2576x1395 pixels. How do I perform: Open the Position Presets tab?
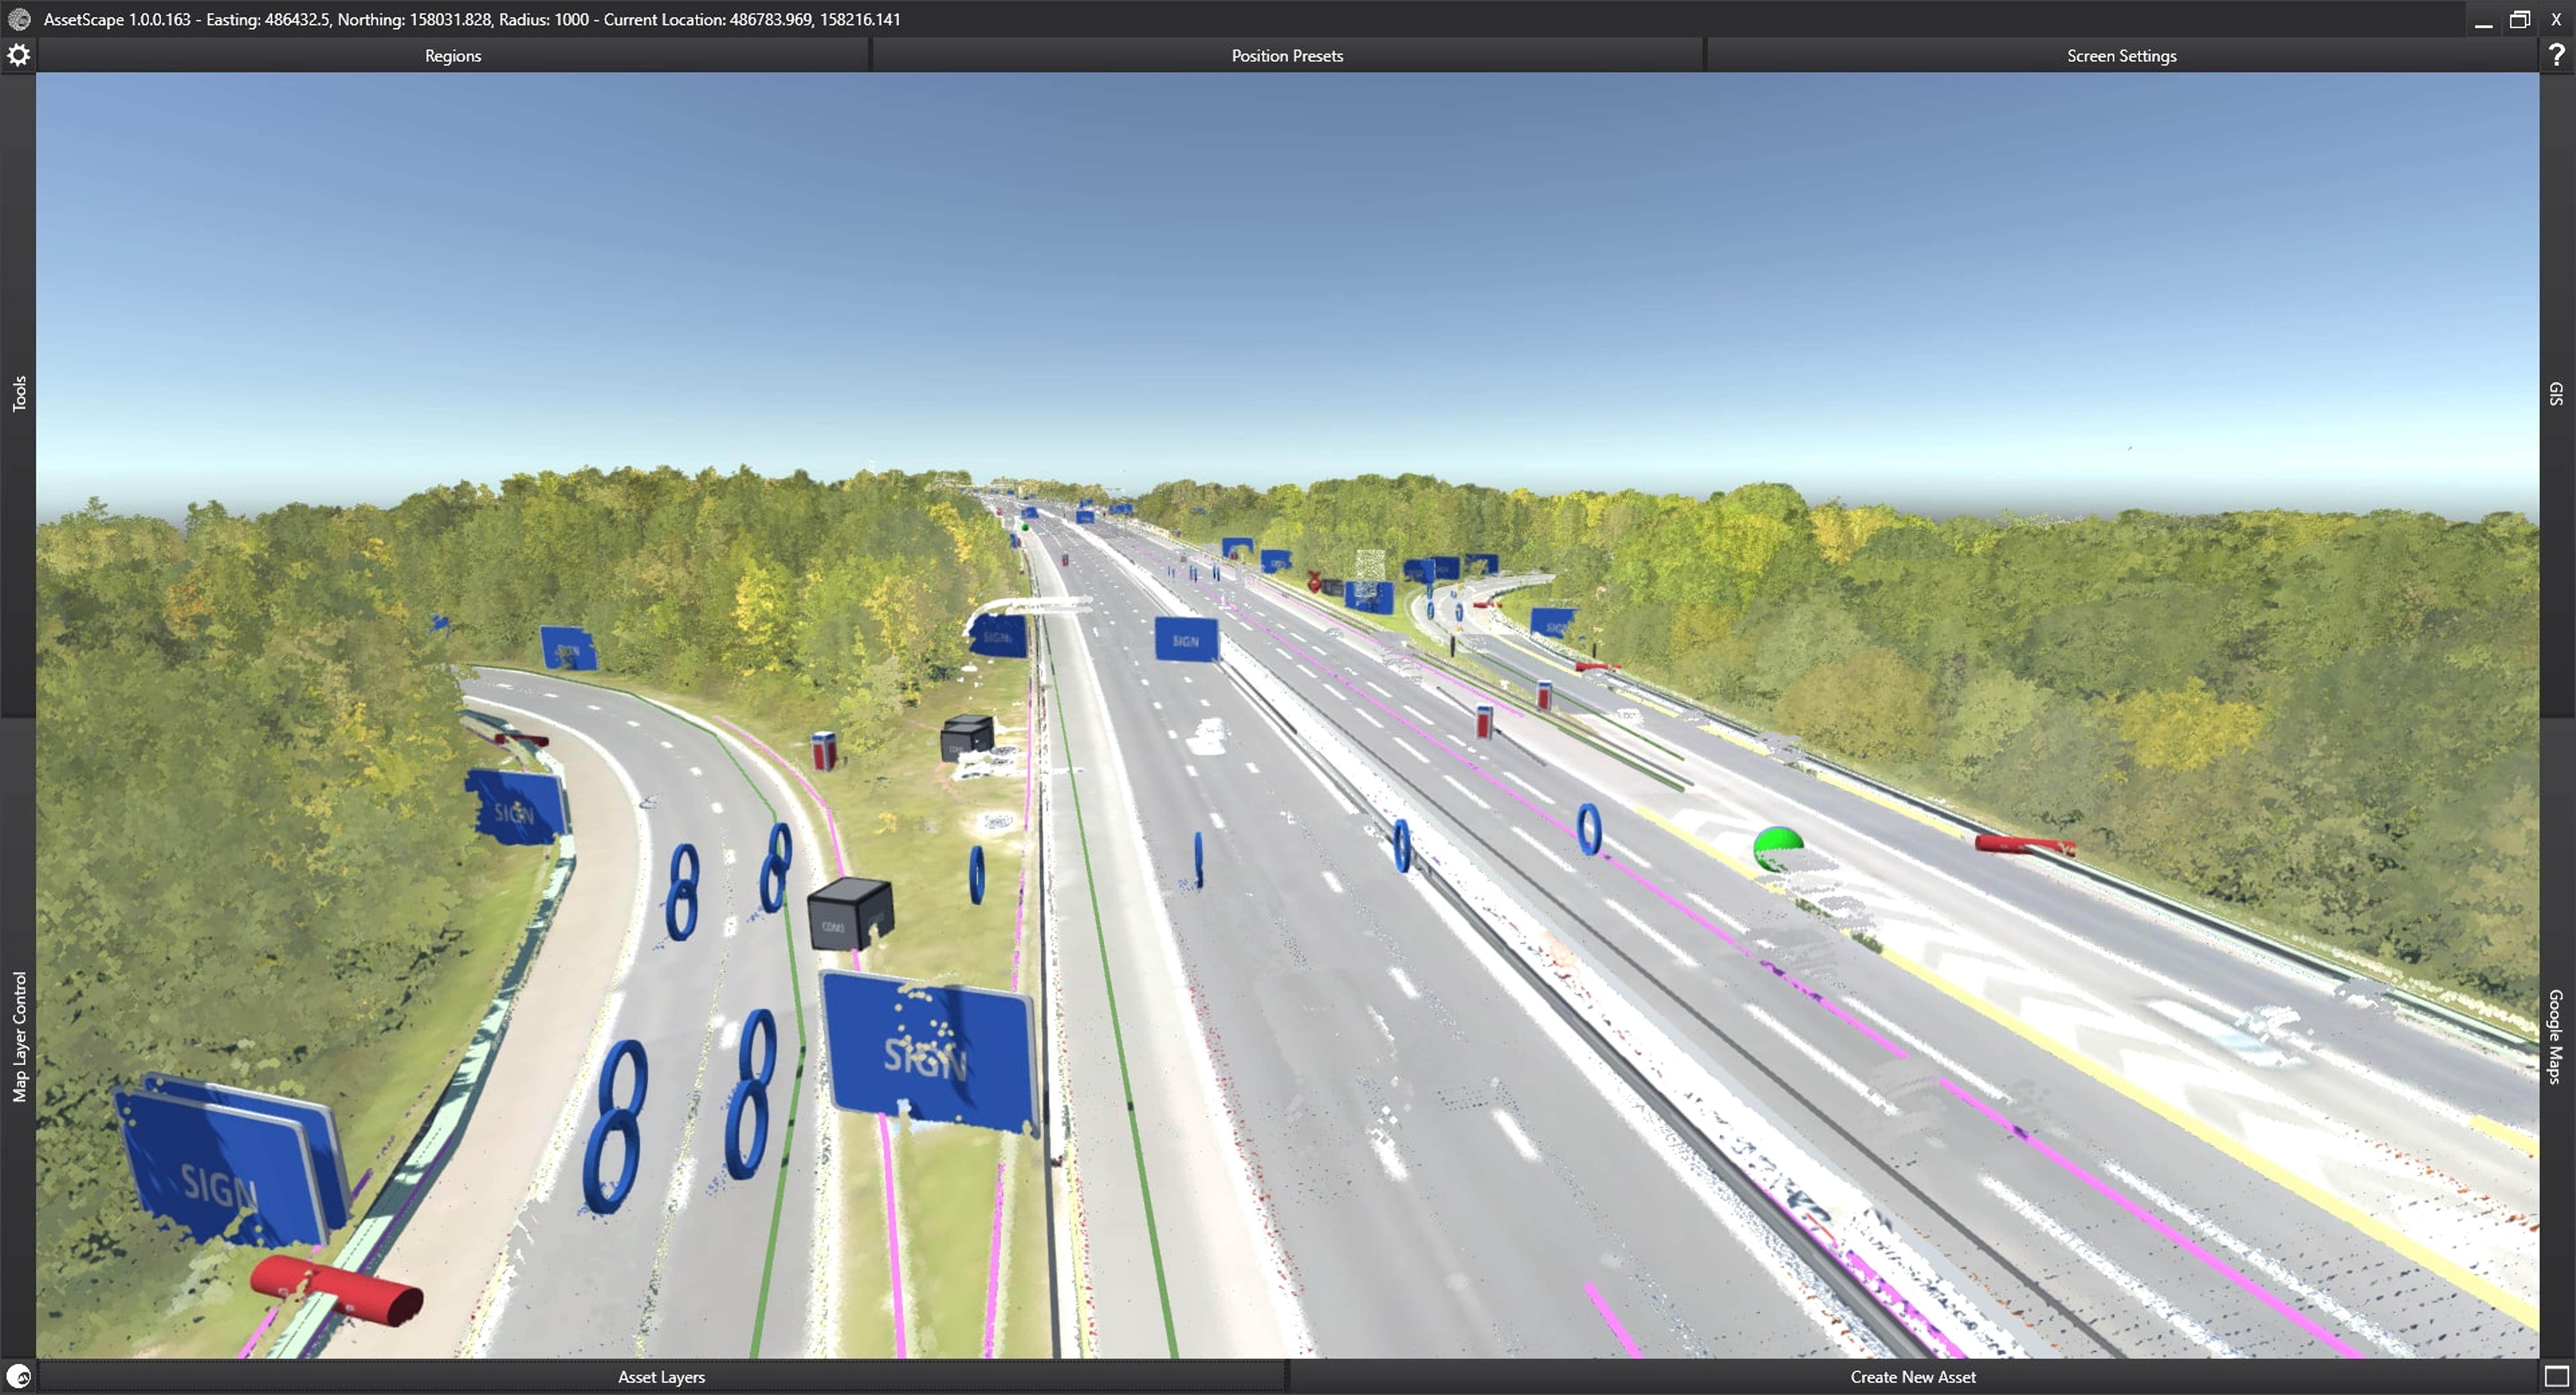(1287, 56)
